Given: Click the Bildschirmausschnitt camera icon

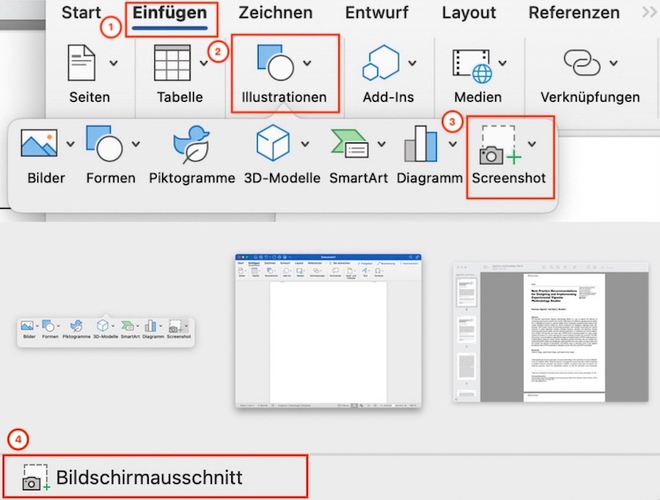Looking at the screenshot, I should [36, 478].
